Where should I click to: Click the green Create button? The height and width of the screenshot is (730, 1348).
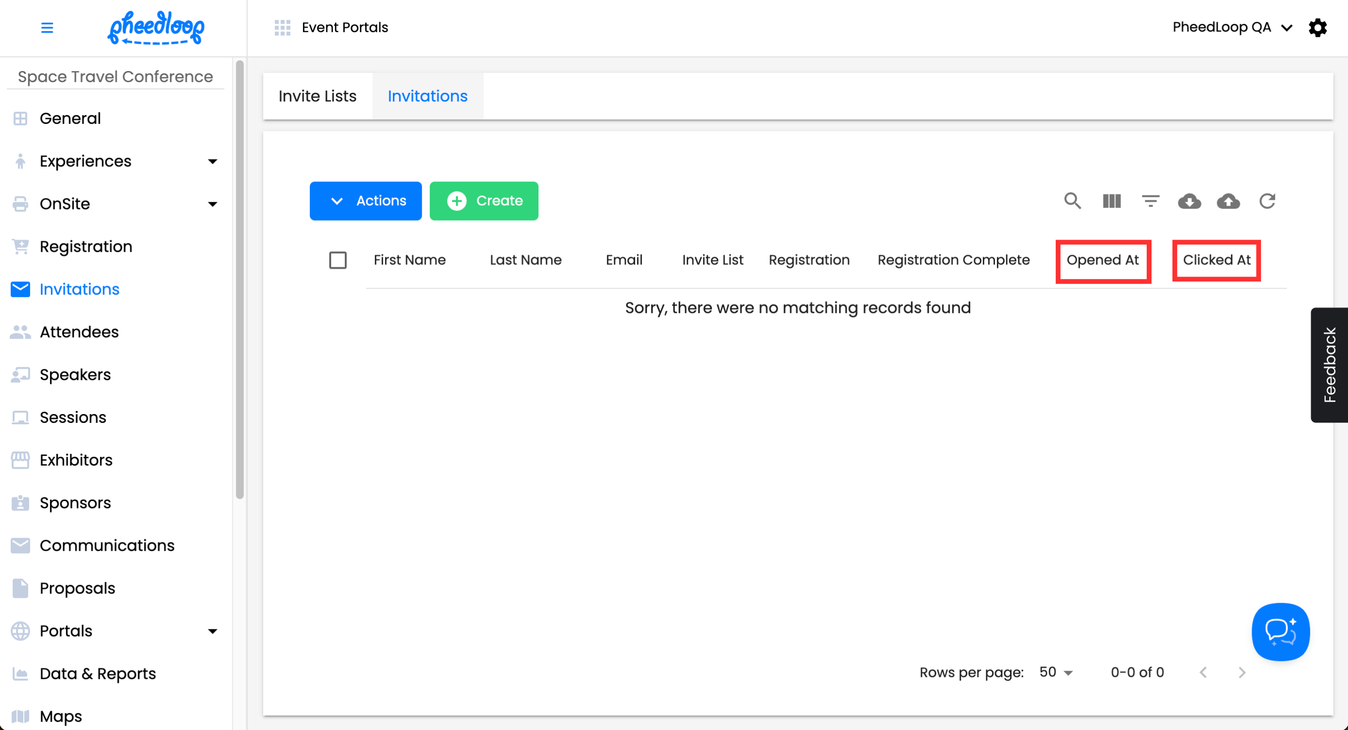(483, 201)
